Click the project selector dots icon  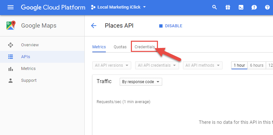(93, 7)
